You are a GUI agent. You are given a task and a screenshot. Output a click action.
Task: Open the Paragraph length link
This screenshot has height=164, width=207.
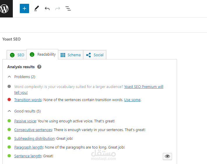tap(29, 147)
